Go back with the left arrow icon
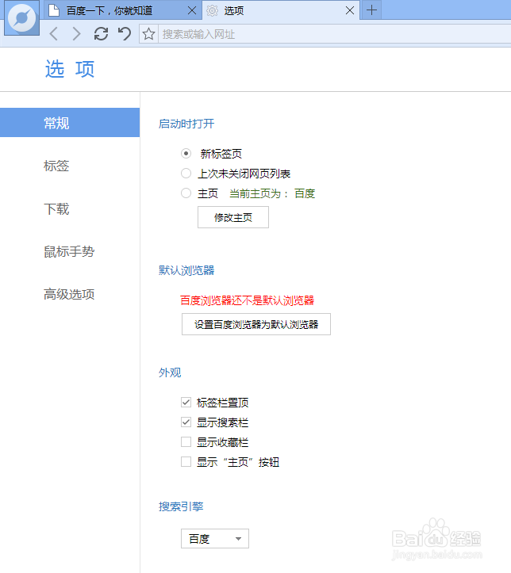Image resolution: width=511 pixels, height=573 pixels. click(54, 34)
